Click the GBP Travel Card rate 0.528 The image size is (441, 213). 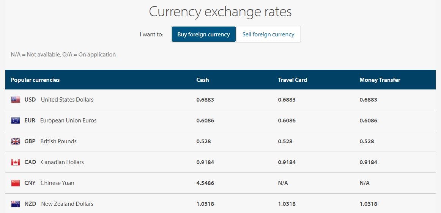[x=285, y=141]
